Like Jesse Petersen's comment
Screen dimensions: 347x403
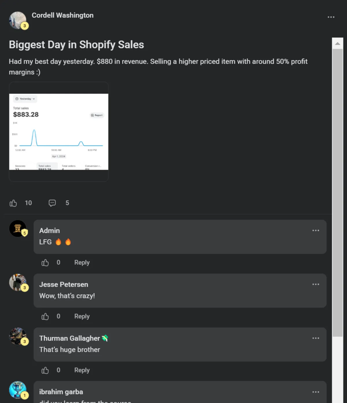pos(45,316)
